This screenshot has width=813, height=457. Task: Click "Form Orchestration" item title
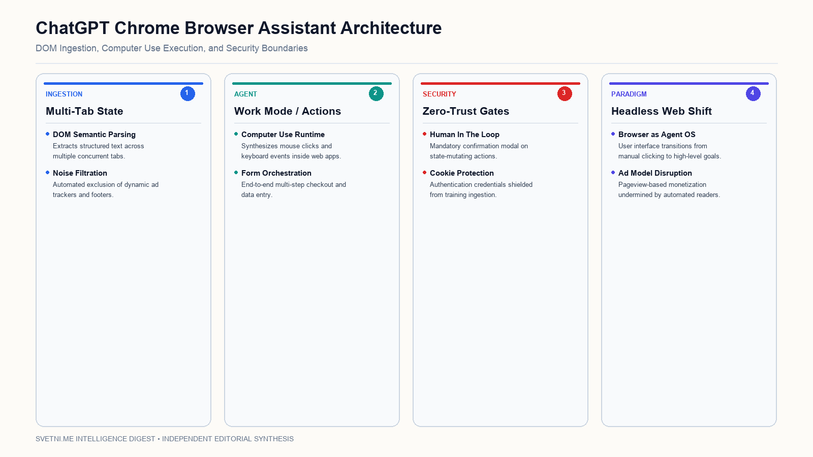pyautogui.click(x=276, y=173)
